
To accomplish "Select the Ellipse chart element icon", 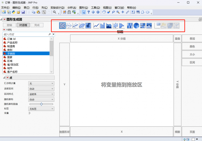I will point(82,26).
